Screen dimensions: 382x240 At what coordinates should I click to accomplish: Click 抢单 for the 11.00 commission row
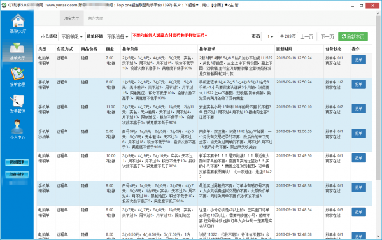coord(358,109)
